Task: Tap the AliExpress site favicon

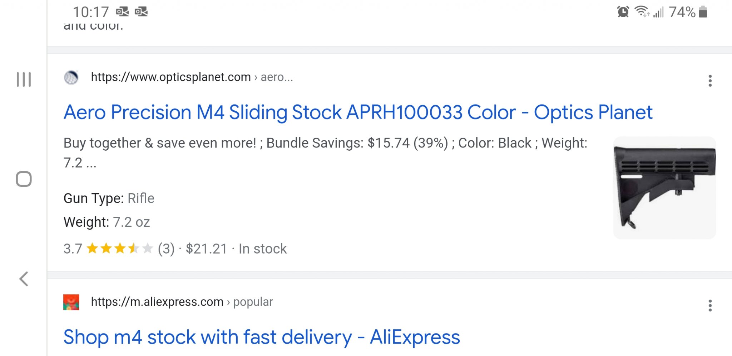Action: 71,302
